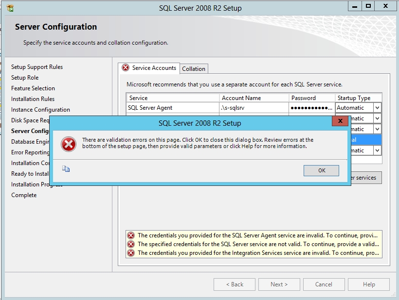Click the highlighted blue startup type cell
399x300 pixels.
(x=366, y=140)
